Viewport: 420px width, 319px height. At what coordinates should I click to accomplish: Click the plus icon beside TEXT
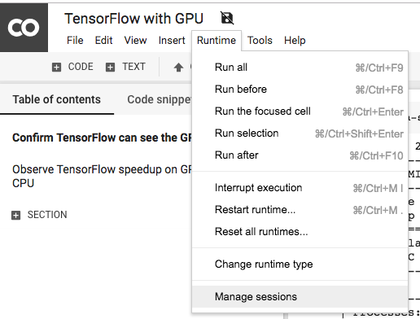[x=110, y=67]
